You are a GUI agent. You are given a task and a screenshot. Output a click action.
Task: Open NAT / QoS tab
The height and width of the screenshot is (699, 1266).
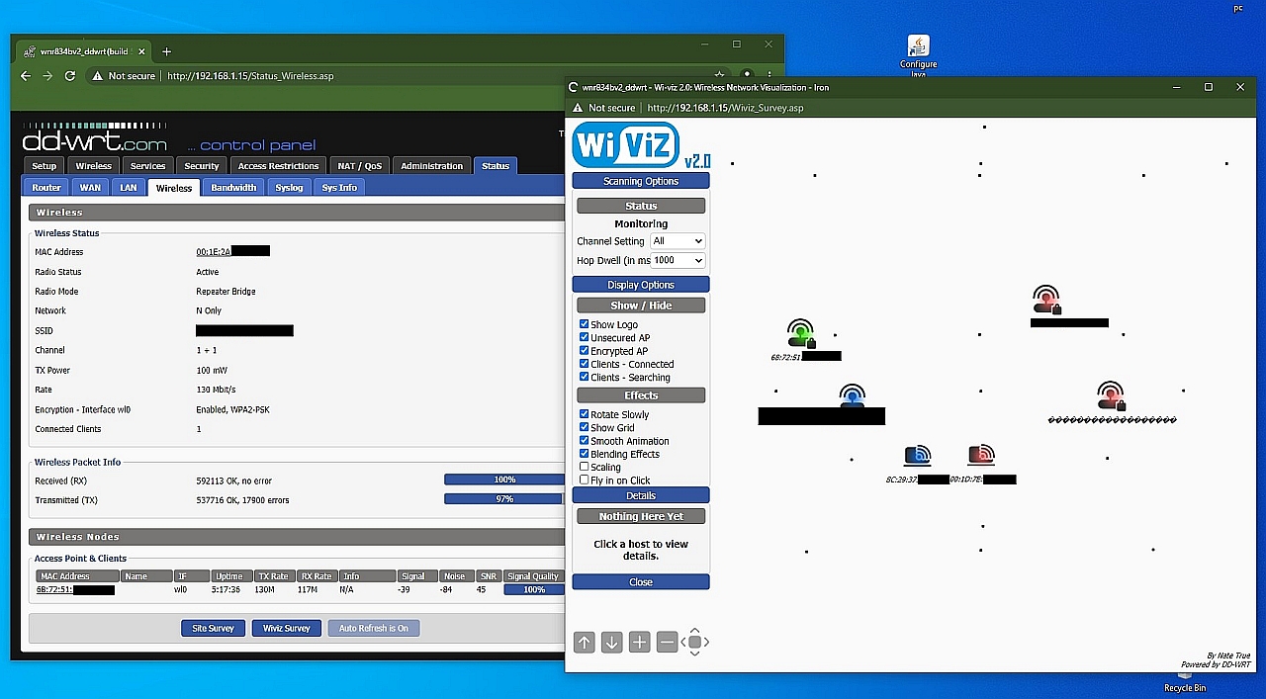[x=359, y=166]
